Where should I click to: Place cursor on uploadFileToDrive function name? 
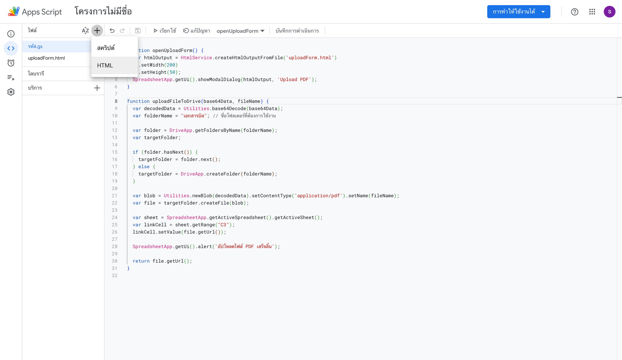177,101
